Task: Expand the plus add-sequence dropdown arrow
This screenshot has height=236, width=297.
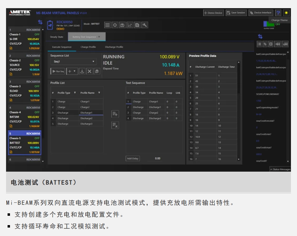Action: click(74, 71)
